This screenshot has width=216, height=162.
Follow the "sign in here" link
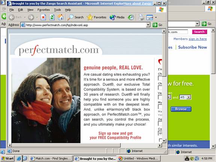[x=198, y=39]
